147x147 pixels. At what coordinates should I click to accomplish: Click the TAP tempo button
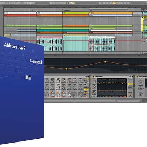(3, 3)
